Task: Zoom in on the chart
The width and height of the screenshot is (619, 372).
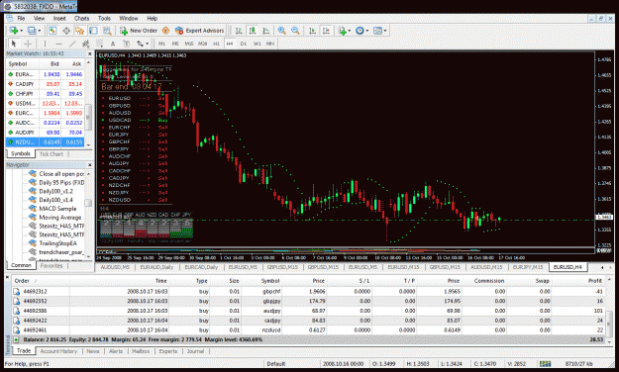Action: pyautogui.click(x=282, y=31)
